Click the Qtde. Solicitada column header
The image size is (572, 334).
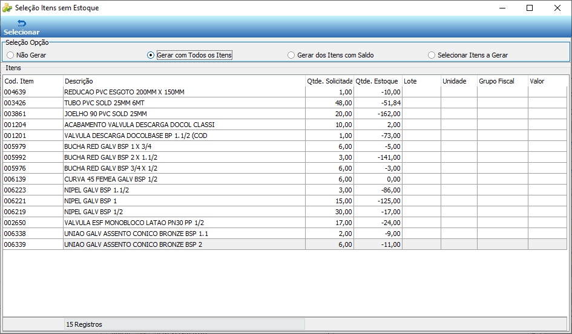click(330, 81)
